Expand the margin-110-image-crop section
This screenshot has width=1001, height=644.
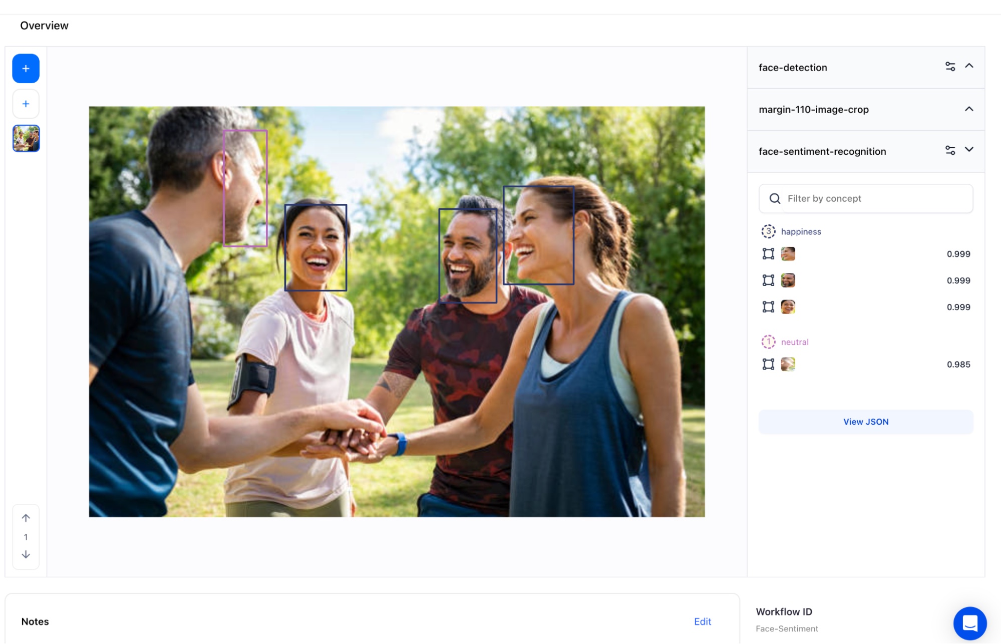(969, 109)
